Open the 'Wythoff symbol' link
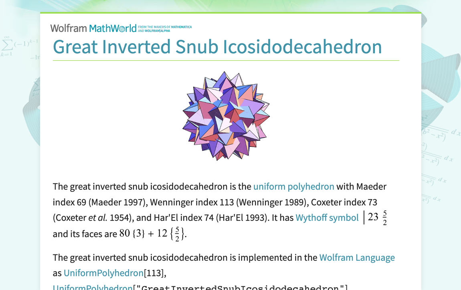Image resolution: width=461 pixels, height=290 pixels. click(327, 217)
